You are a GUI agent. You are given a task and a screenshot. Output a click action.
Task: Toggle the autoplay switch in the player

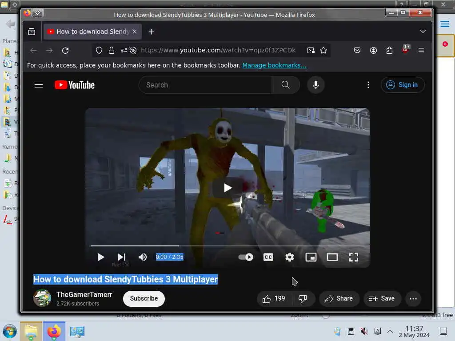pos(246,257)
